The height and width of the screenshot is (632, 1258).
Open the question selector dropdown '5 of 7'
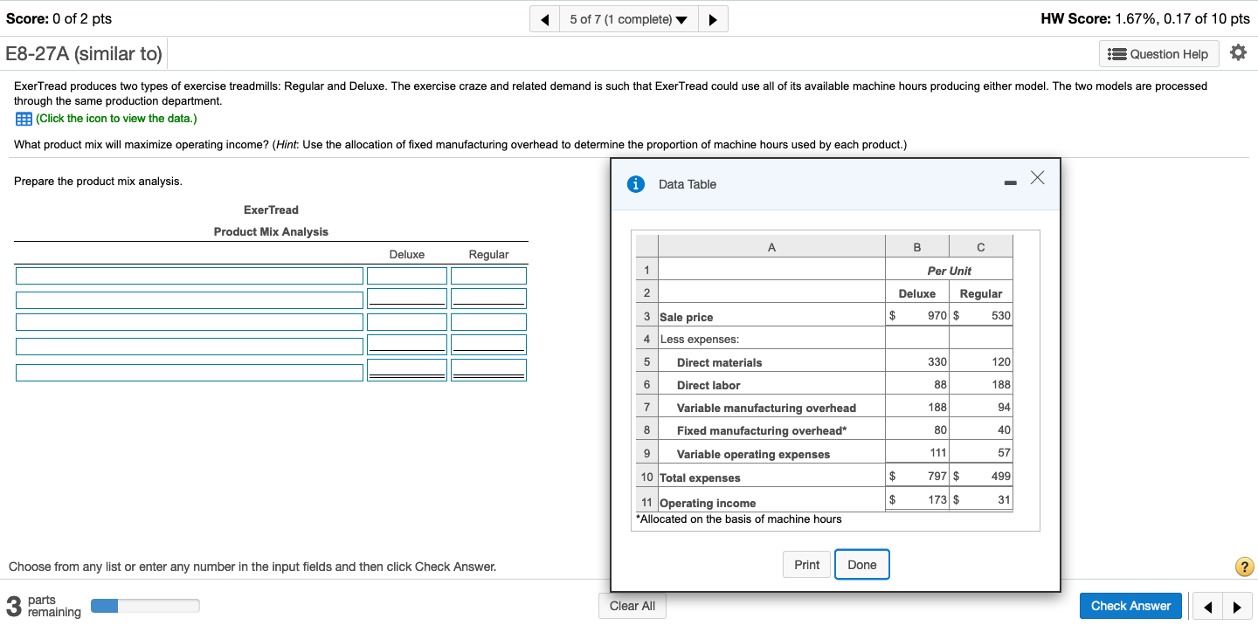(628, 19)
